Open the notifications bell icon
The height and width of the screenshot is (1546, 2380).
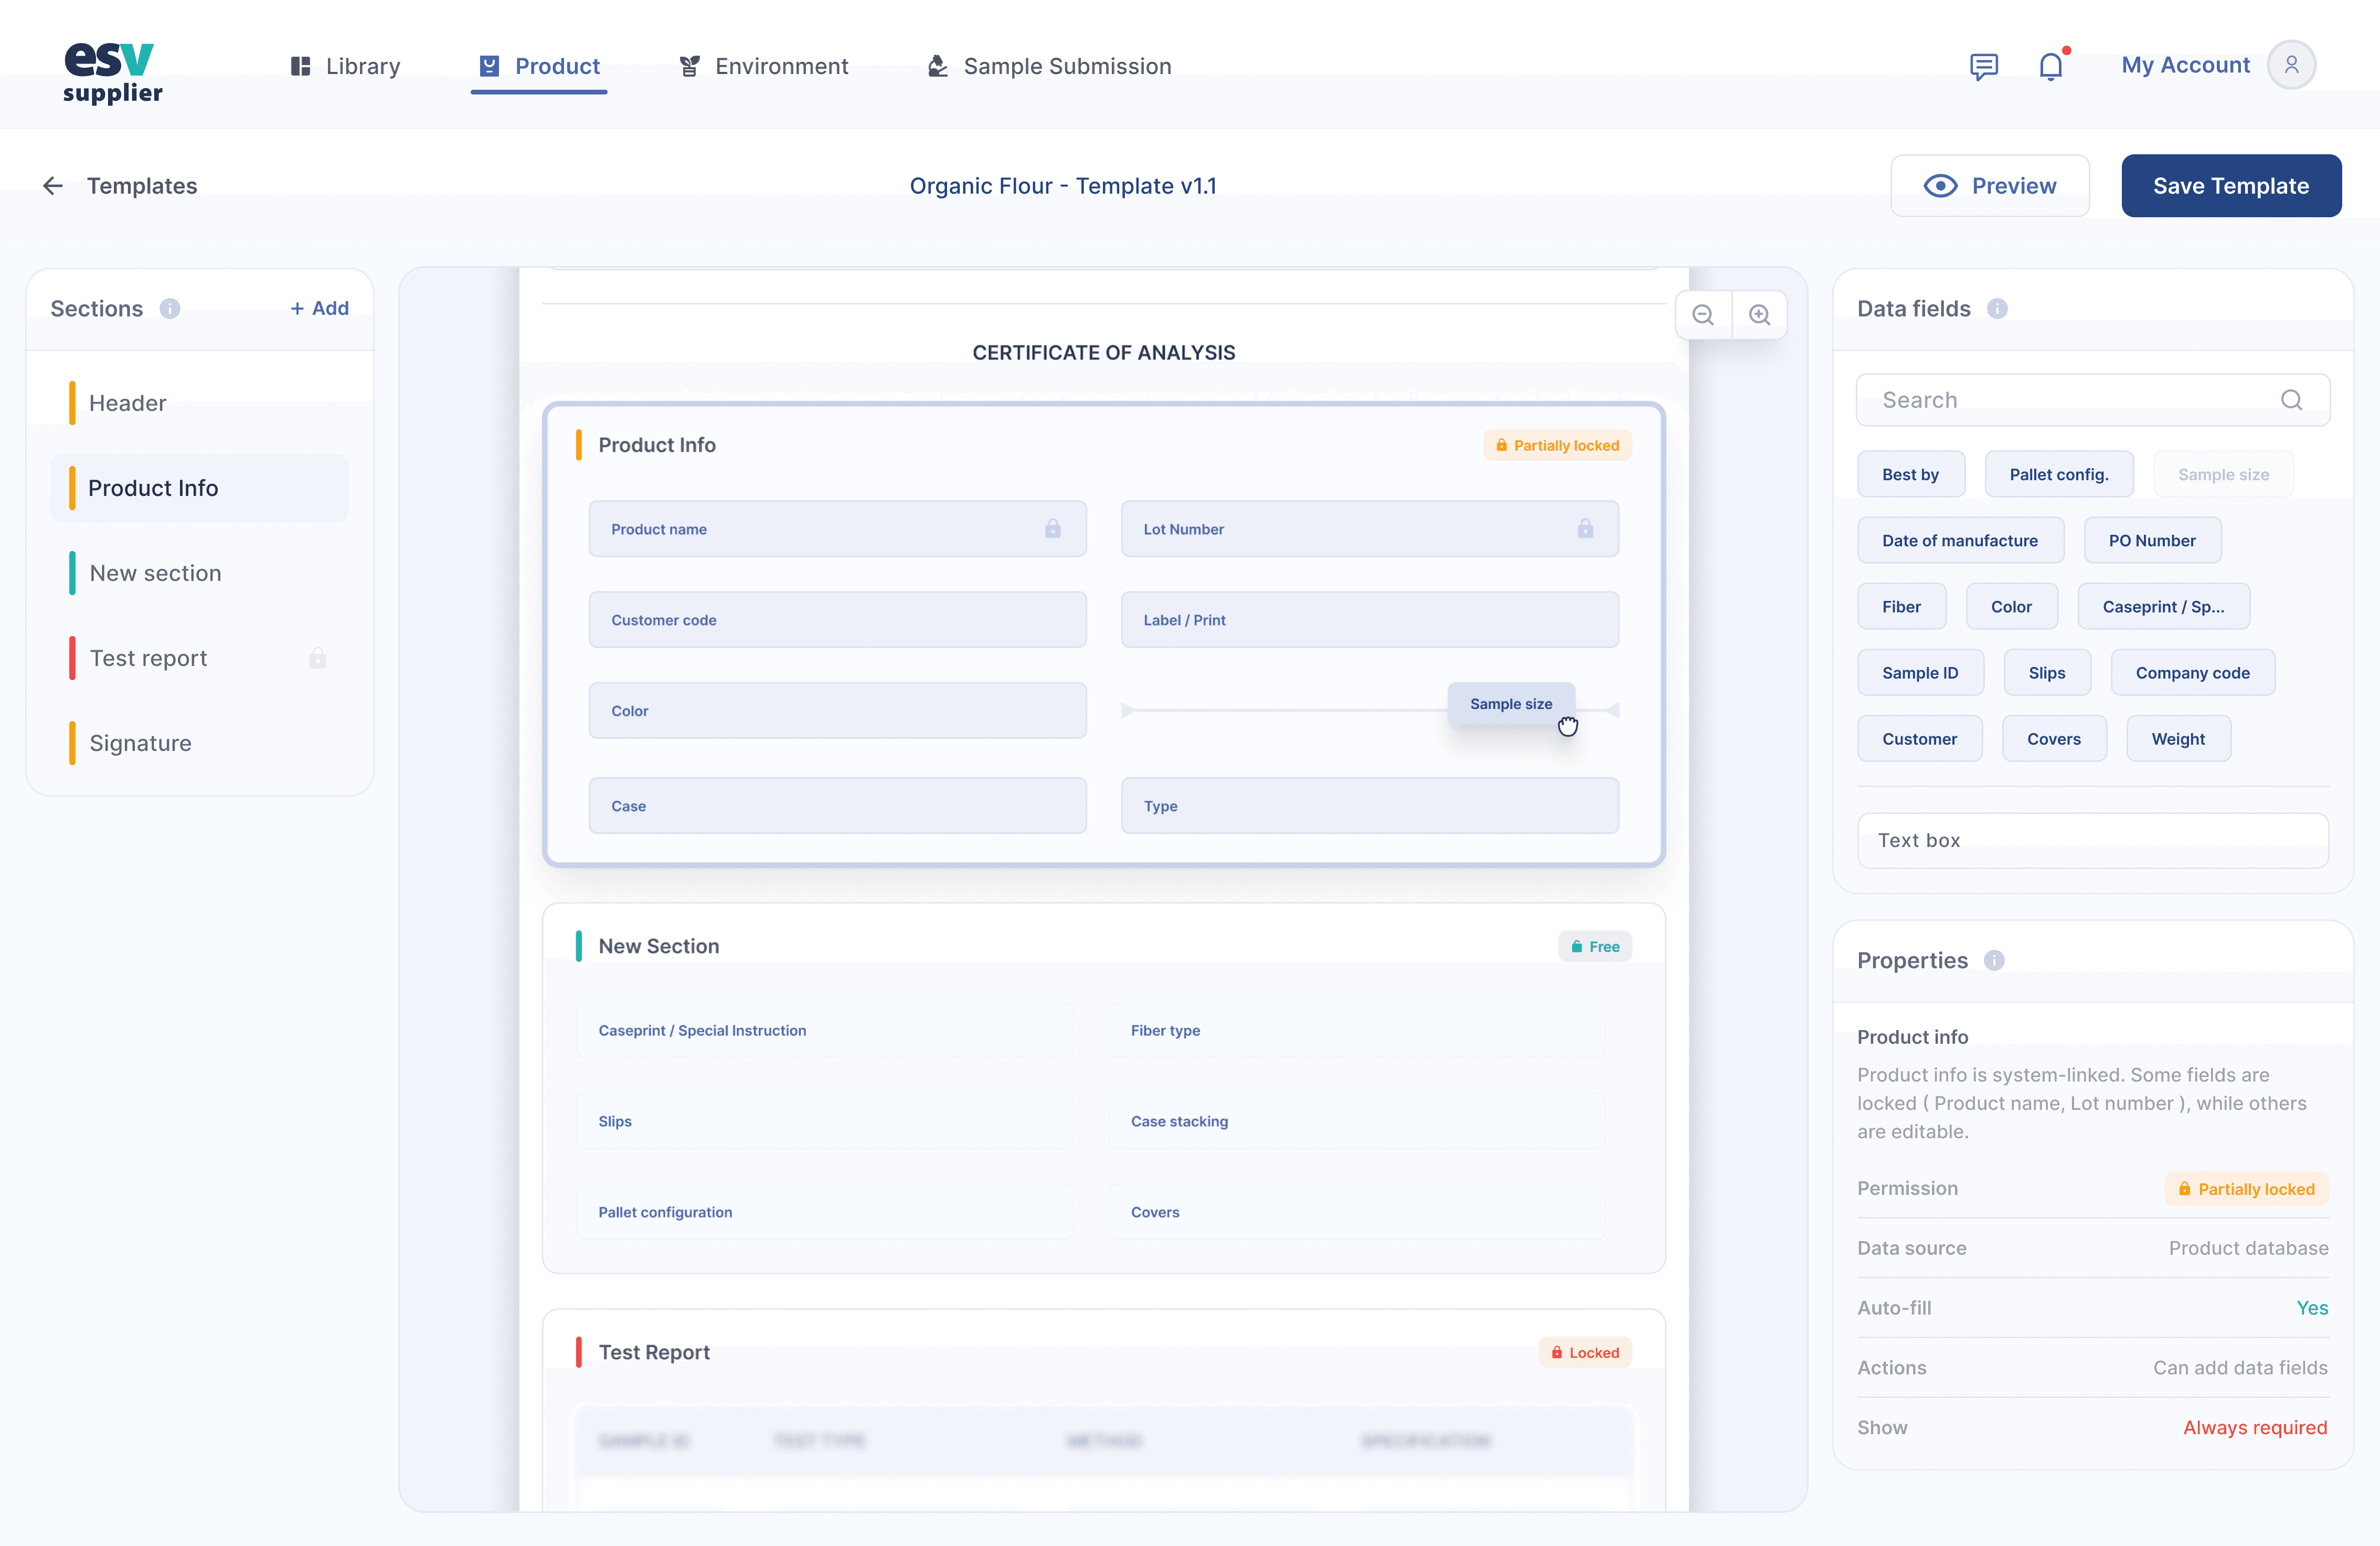[x=2051, y=66]
